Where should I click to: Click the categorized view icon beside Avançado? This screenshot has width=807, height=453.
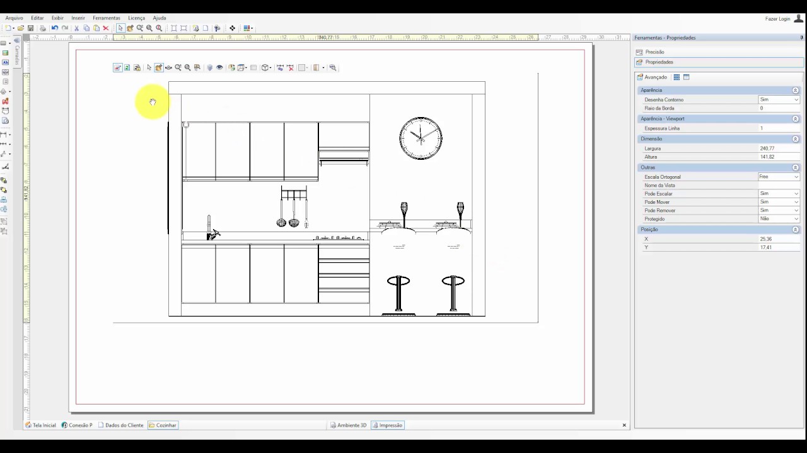coord(676,77)
